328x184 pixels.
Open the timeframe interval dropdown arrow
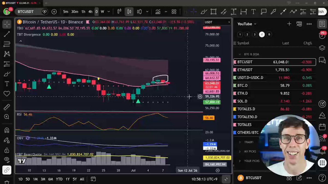[x=109, y=12]
